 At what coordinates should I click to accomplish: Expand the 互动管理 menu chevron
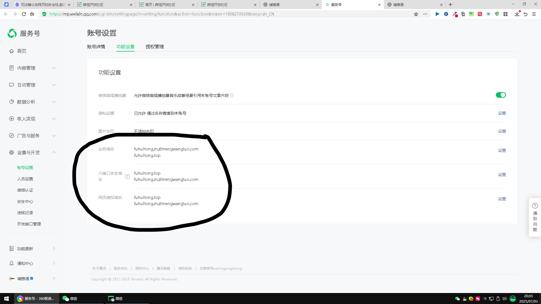(54, 85)
